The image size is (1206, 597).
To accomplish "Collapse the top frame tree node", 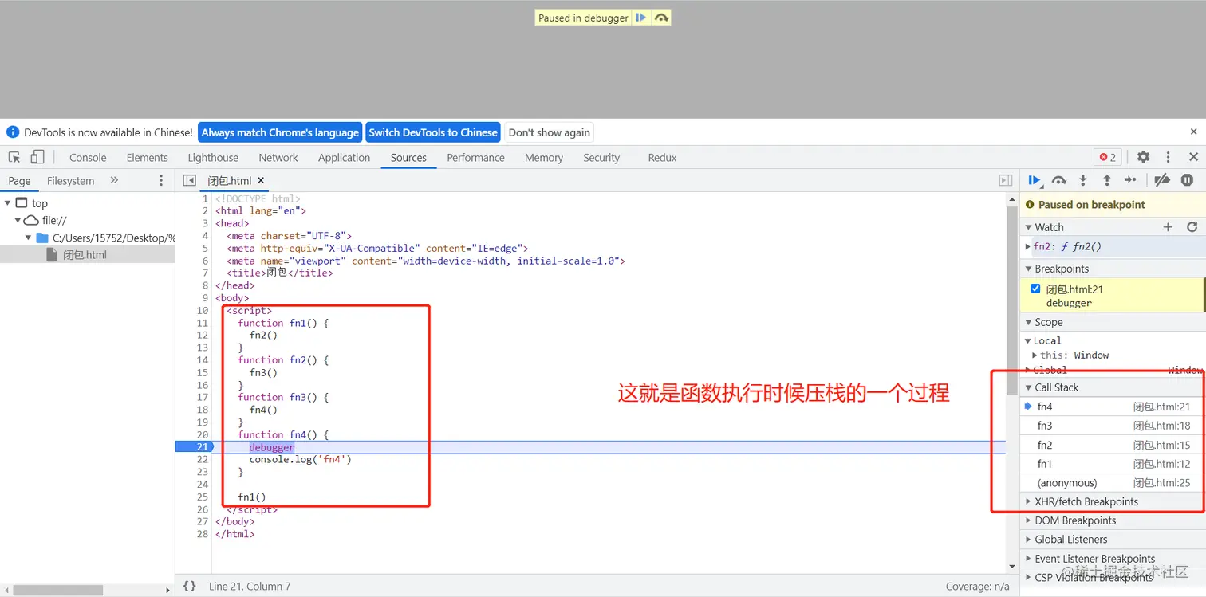I will pyautogui.click(x=8, y=203).
